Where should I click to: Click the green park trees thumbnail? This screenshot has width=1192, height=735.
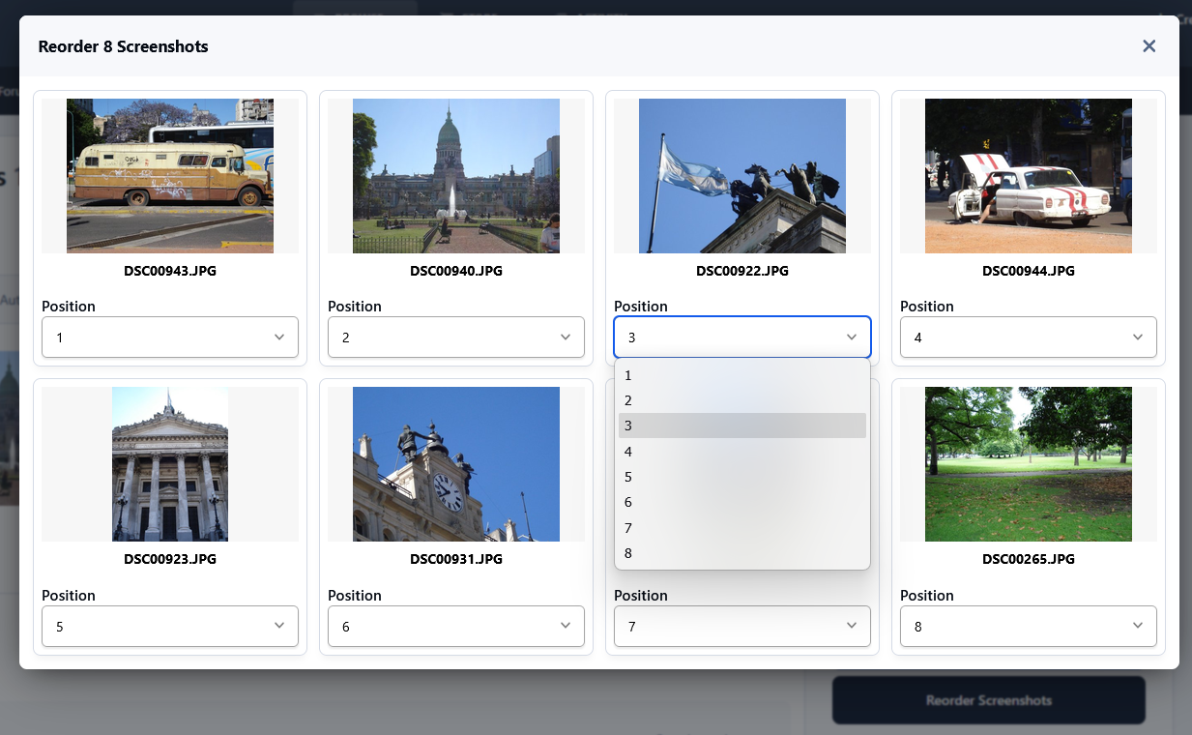coord(1029,464)
